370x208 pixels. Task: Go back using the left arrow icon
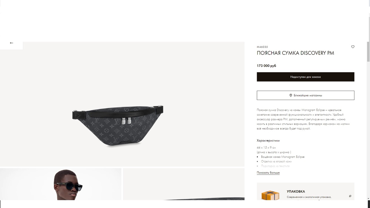12,43
